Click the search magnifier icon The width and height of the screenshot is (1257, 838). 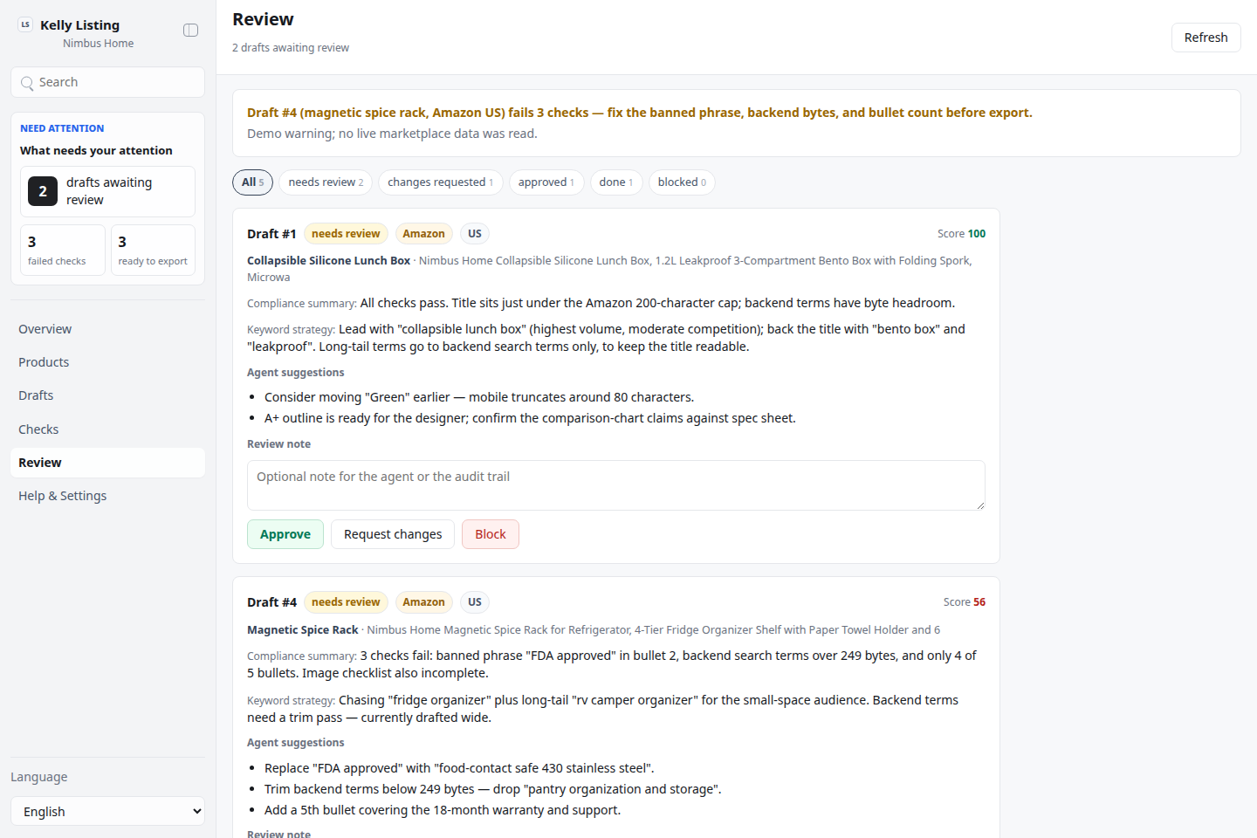point(27,83)
